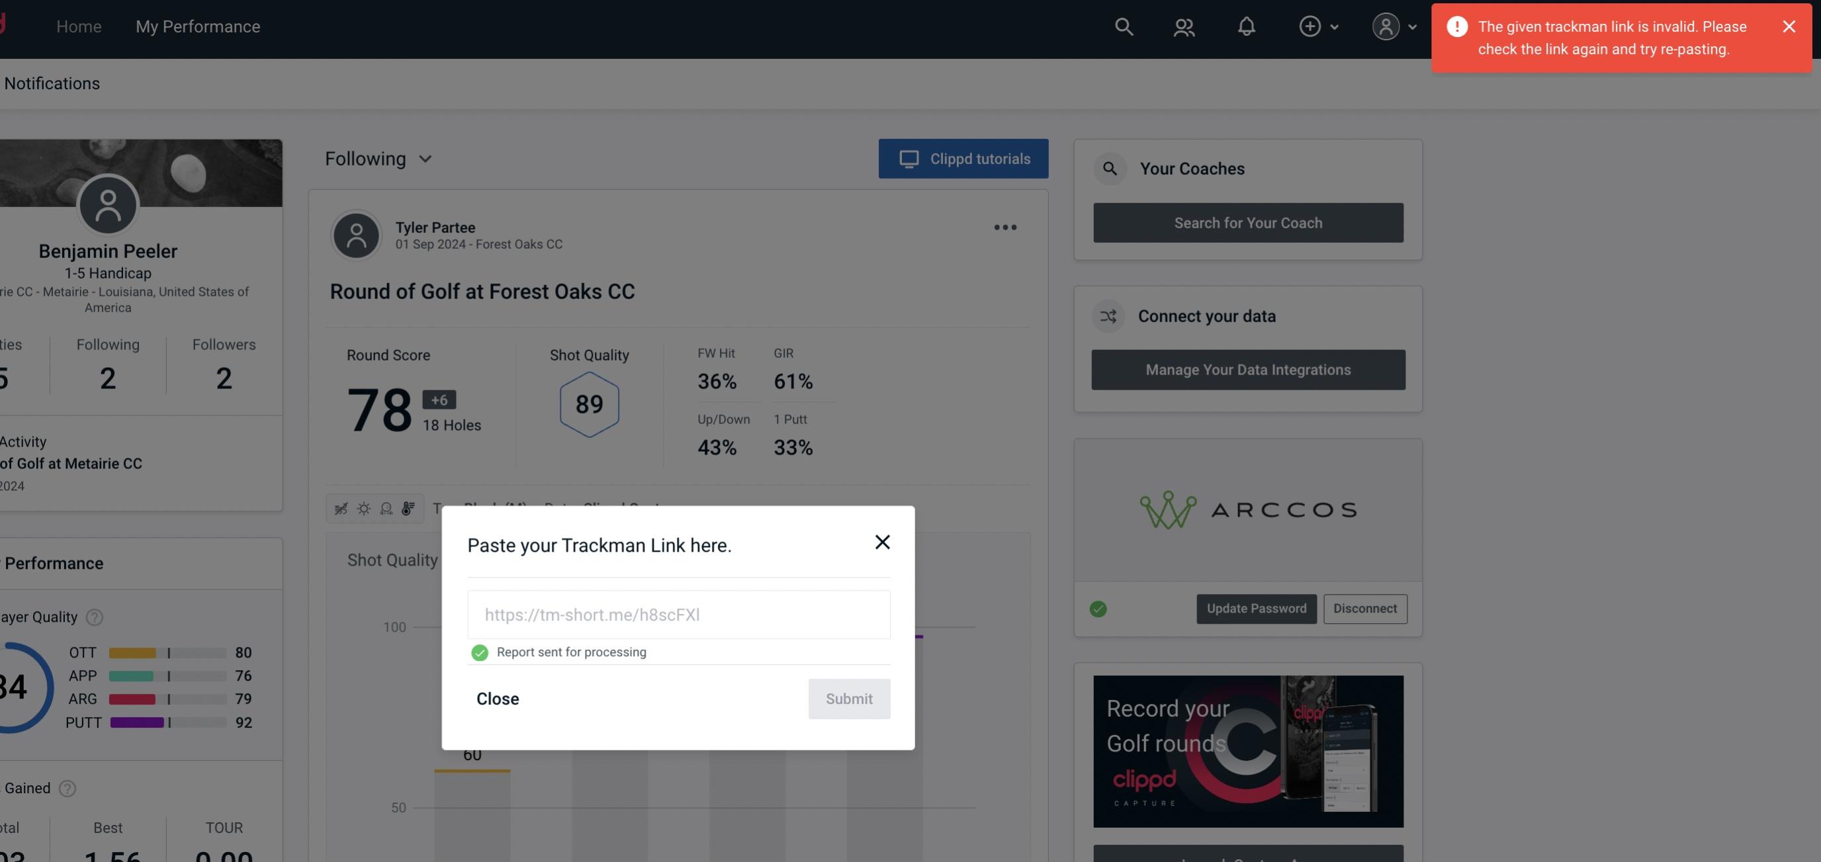Click the three-dot menu on Tyler Partee's post
Image resolution: width=1821 pixels, height=862 pixels.
(1004, 226)
